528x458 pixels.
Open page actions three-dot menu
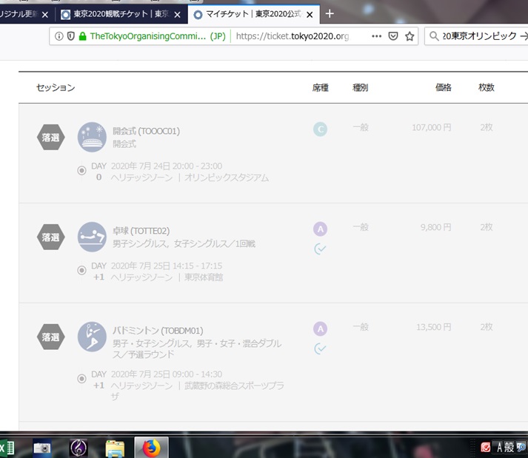pos(376,36)
